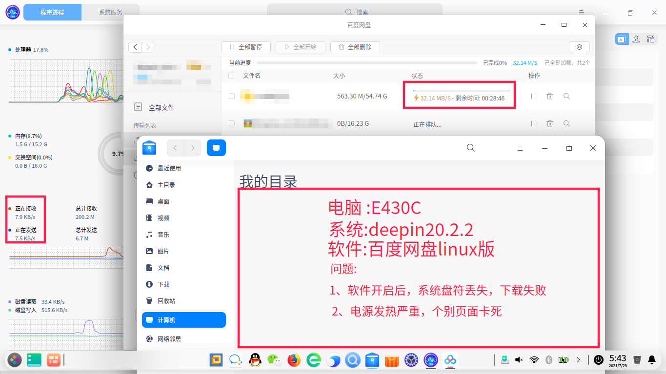Show applications view in System Monitor
Viewport: 666px width, 374px height.
pyautogui.click(x=622, y=39)
